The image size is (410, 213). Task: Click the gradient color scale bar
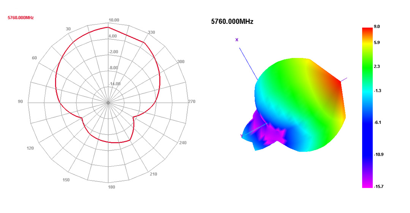[x=367, y=108]
